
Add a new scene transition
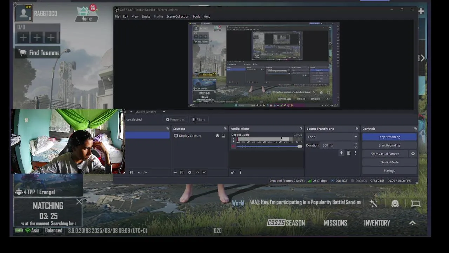pyautogui.click(x=341, y=153)
